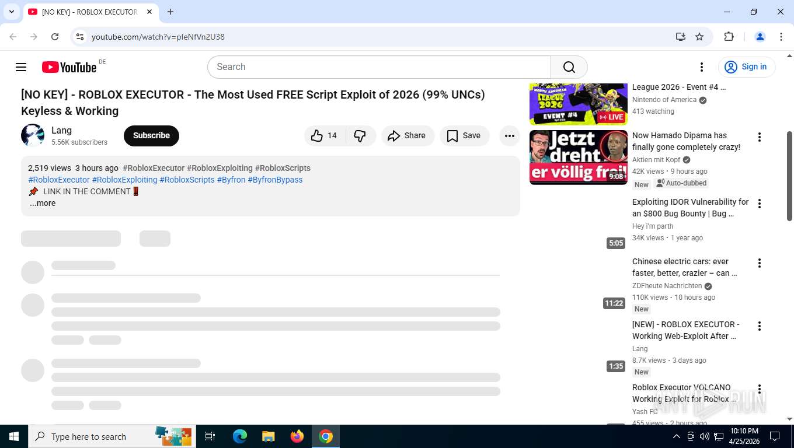
Task: Share this video
Action: point(408,135)
